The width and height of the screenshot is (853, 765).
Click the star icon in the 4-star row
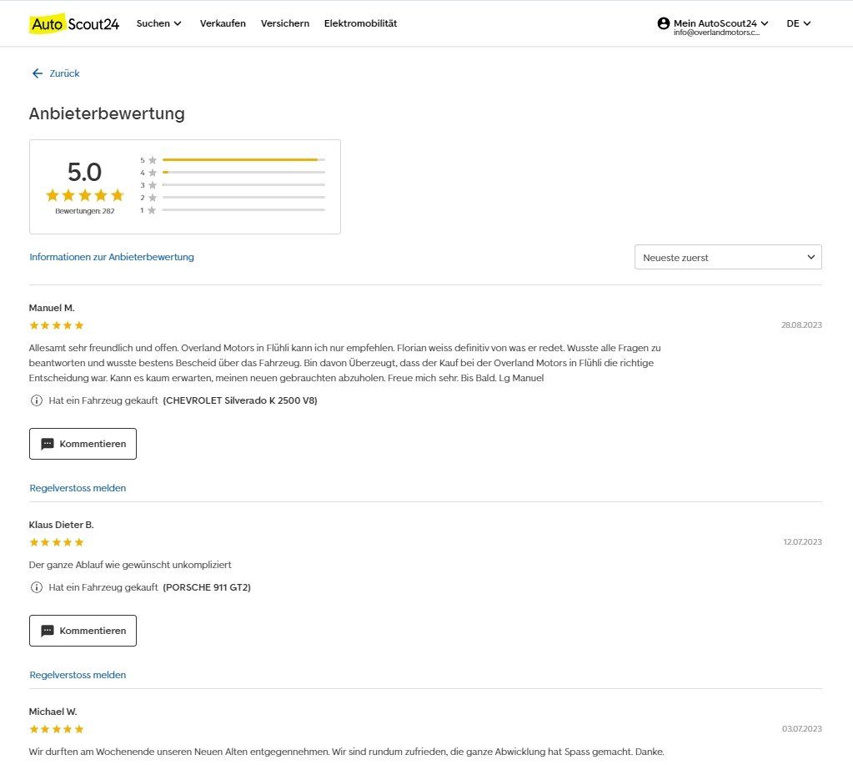pyautogui.click(x=153, y=173)
